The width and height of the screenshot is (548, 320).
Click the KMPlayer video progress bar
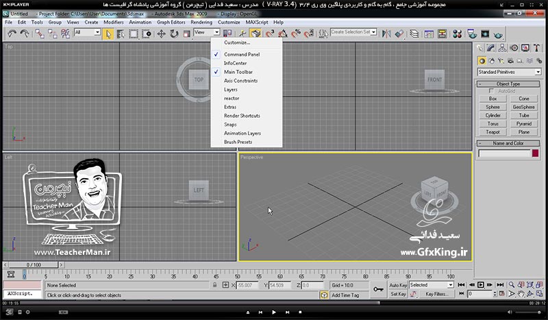tap(274, 303)
